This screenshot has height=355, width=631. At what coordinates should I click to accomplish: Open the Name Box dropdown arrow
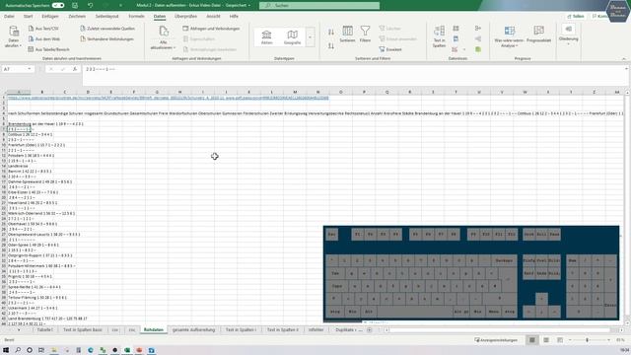29,69
